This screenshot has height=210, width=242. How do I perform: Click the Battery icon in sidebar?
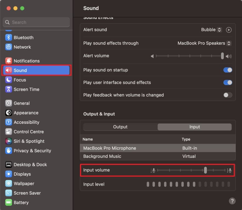(x=8, y=202)
